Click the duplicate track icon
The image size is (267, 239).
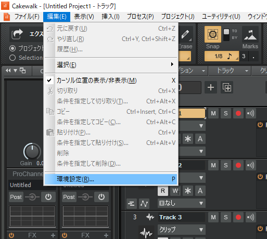coord(227,87)
